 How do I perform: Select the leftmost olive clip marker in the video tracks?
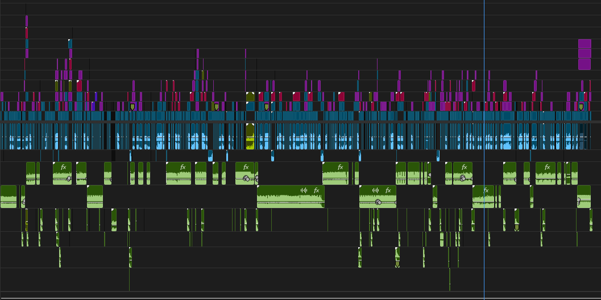click(132, 106)
